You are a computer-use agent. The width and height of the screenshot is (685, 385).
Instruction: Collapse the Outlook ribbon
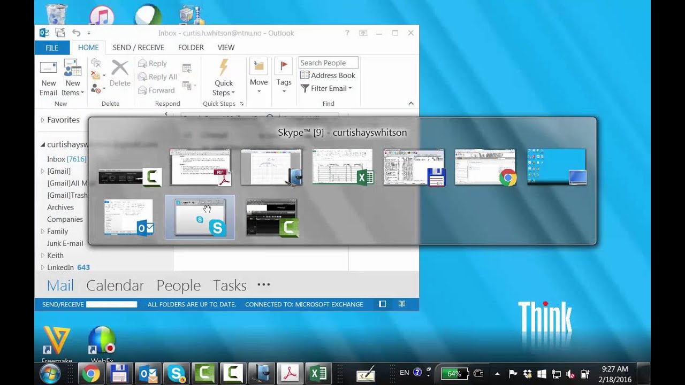click(x=411, y=104)
